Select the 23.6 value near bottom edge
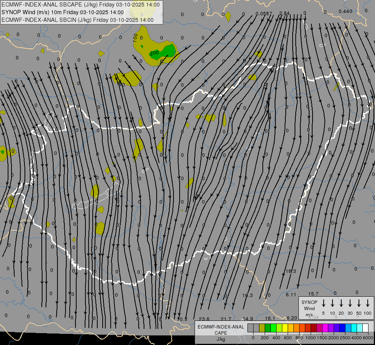Image resolution: width=375 pixels, height=345 pixels. pos(204,319)
